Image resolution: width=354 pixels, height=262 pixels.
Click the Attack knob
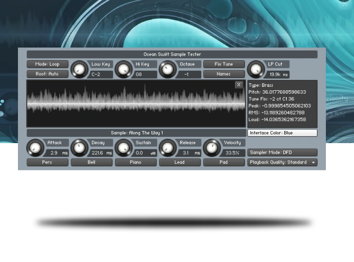click(35, 148)
